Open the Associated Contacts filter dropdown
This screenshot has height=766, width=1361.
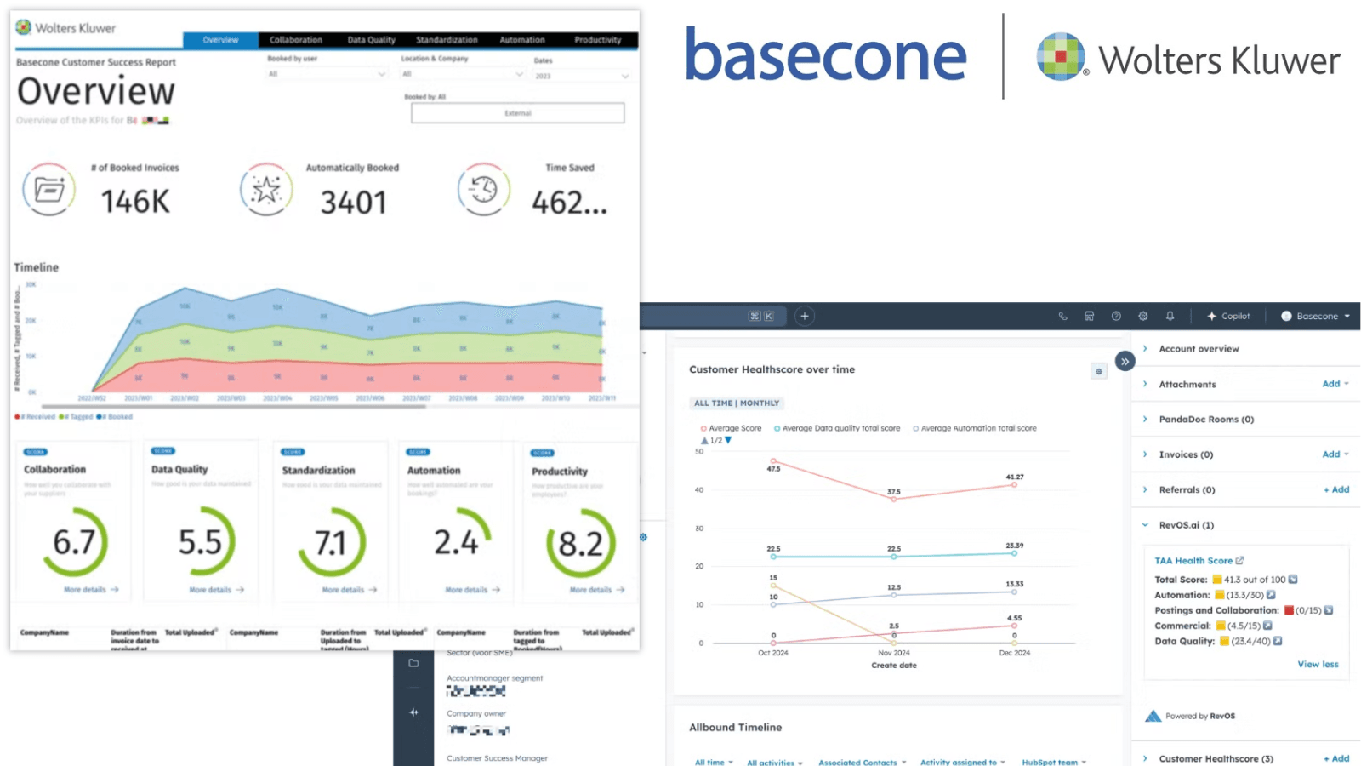tap(863, 763)
